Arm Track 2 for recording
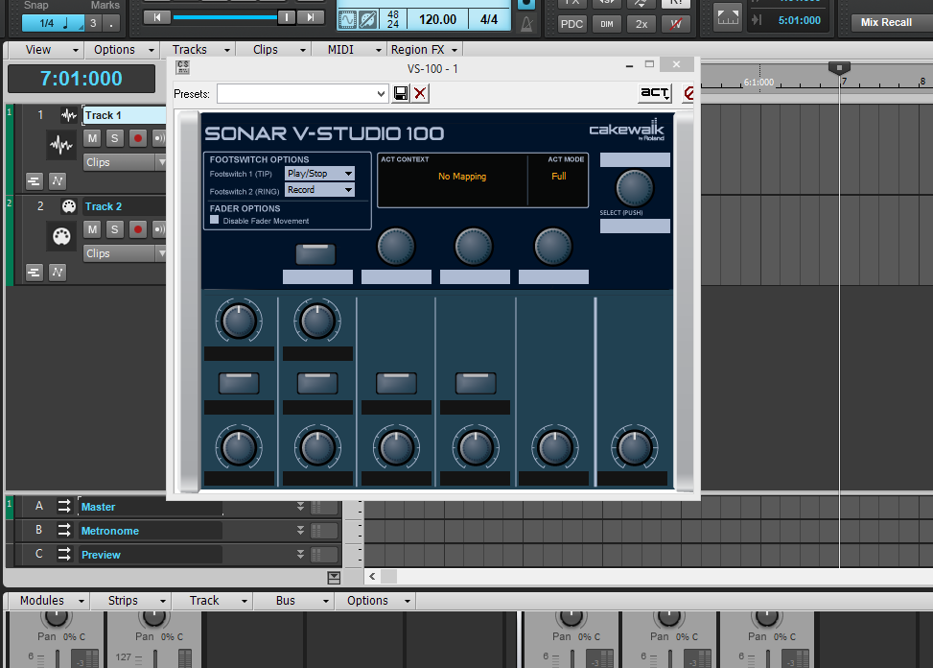 click(x=138, y=229)
